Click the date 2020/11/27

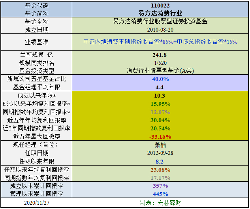[x=37, y=203]
